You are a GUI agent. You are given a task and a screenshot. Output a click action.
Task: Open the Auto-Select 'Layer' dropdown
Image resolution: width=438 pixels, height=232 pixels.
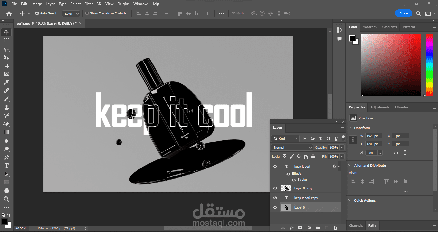pyautogui.click(x=71, y=13)
